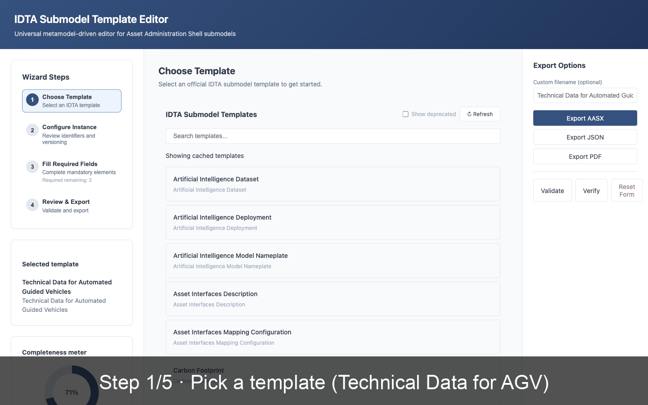648x405 pixels.
Task: Click Export JSON
Action: coord(585,137)
